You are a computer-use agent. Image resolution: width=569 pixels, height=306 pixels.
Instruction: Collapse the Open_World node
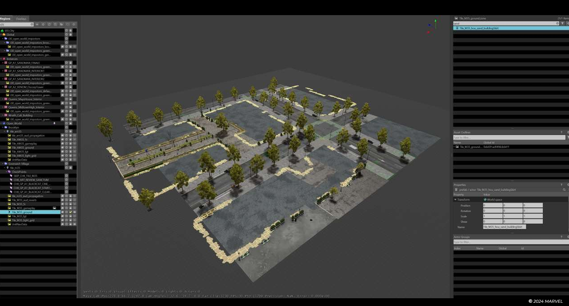[1, 123]
